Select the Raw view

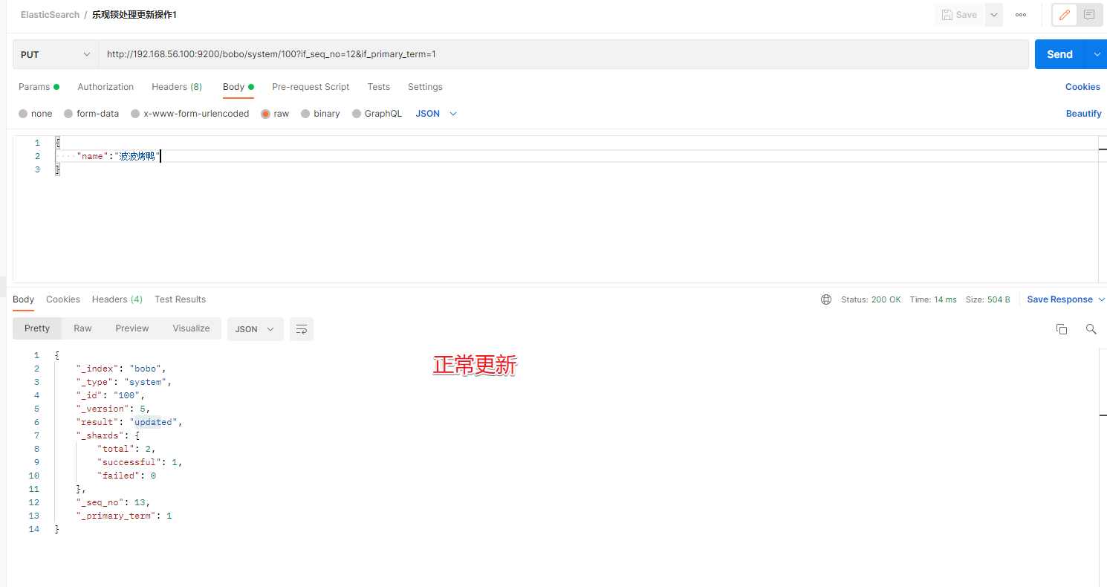[x=82, y=328]
